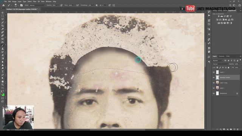The width and height of the screenshot is (242, 136).
Task: Open the Window menu
Action: [x=48, y=2]
